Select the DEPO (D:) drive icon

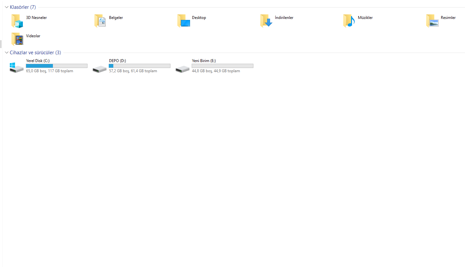pos(100,69)
